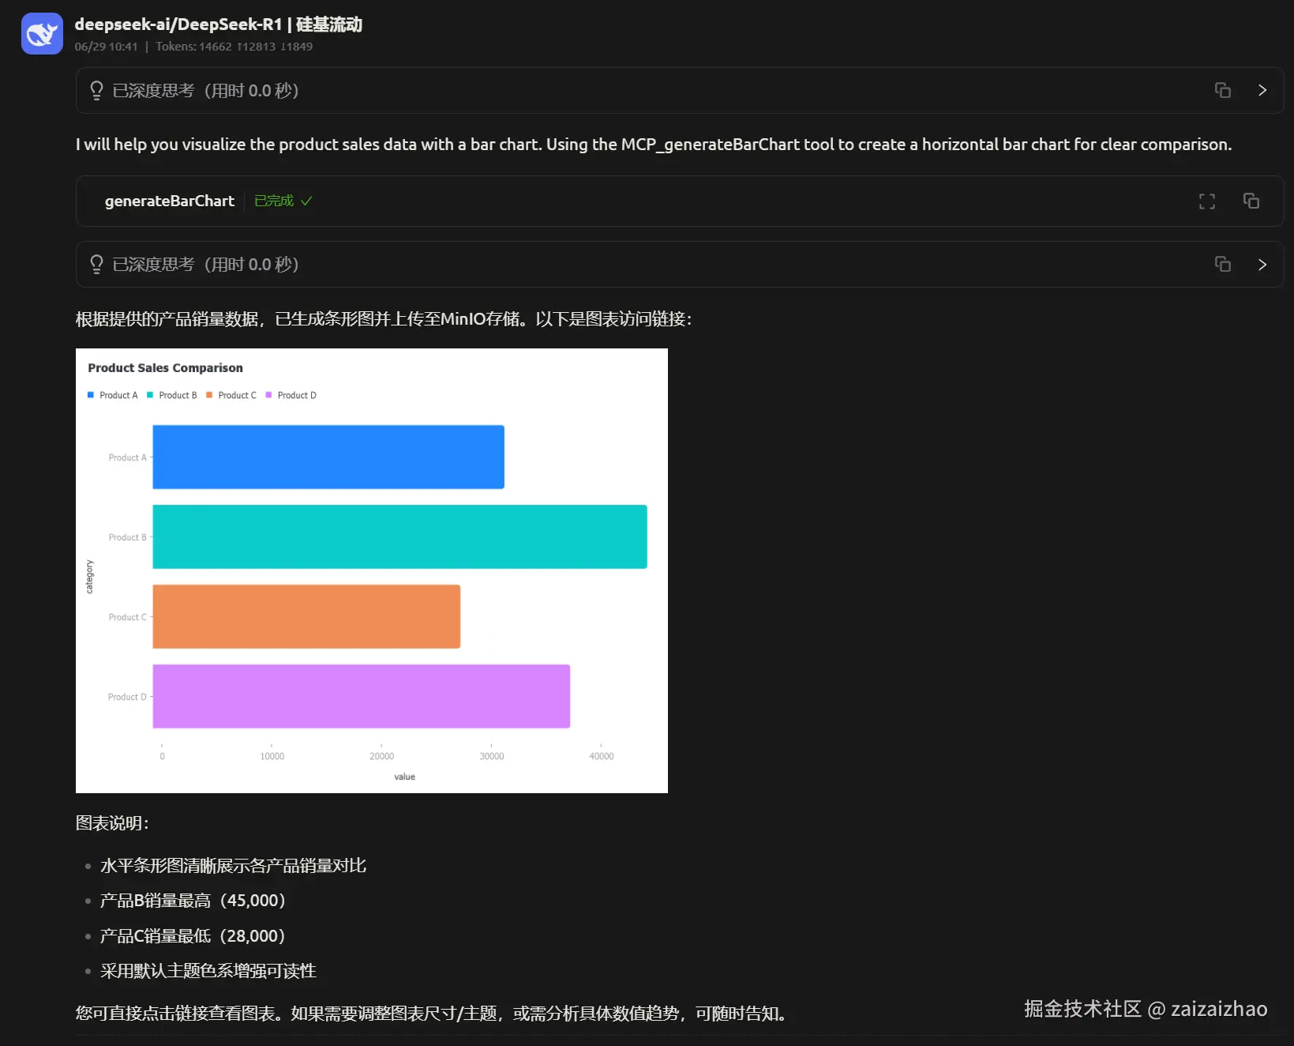This screenshot has width=1294, height=1046.
Task: Click the 'Product Sales Comparison' chart title
Action: click(165, 368)
